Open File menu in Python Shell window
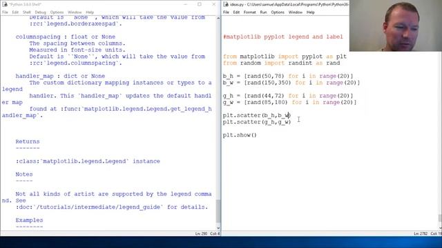 coord(5,12)
